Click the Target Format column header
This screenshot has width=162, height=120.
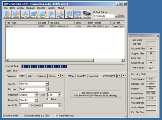tap(98, 23)
